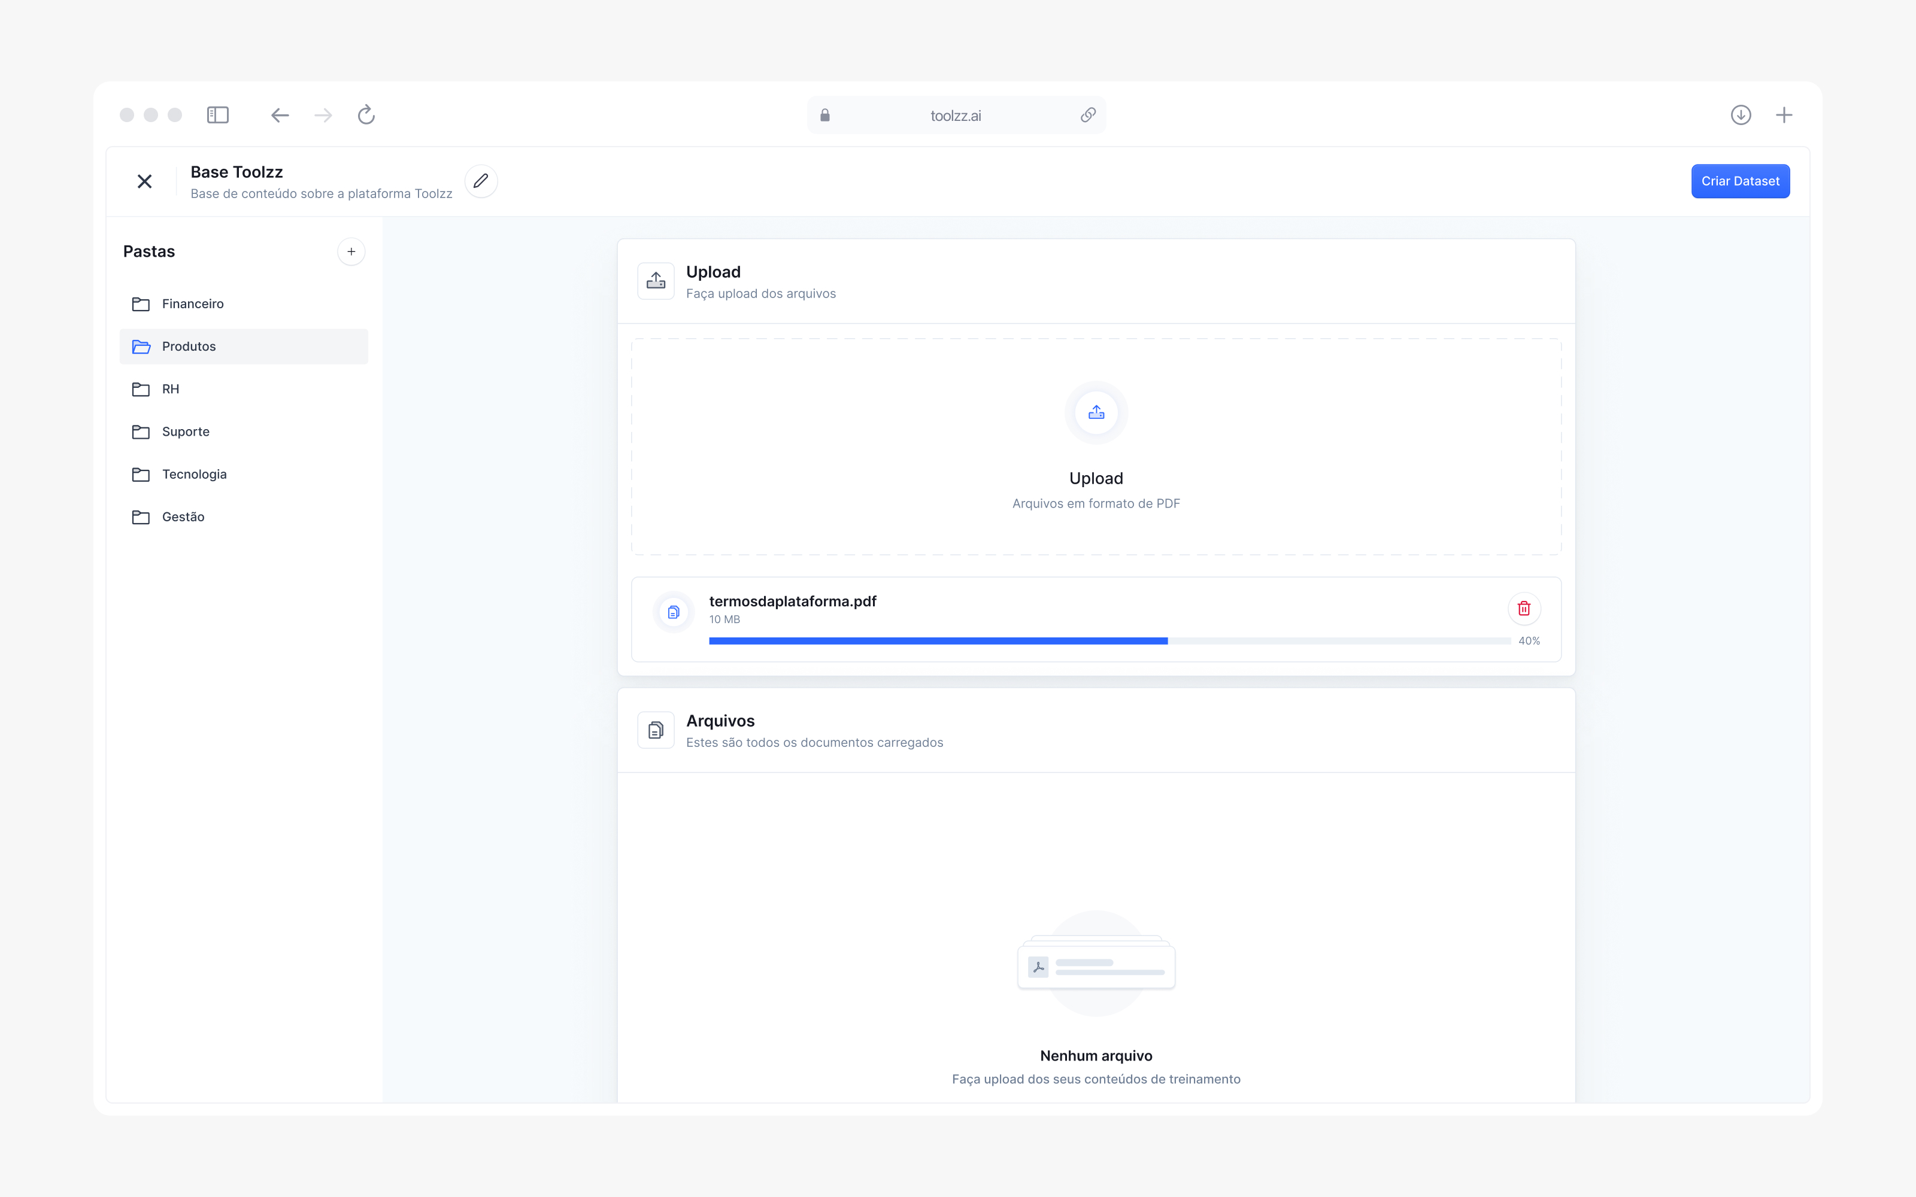Image resolution: width=1916 pixels, height=1197 pixels.
Task: Select the Produtos folder
Action: coord(189,347)
